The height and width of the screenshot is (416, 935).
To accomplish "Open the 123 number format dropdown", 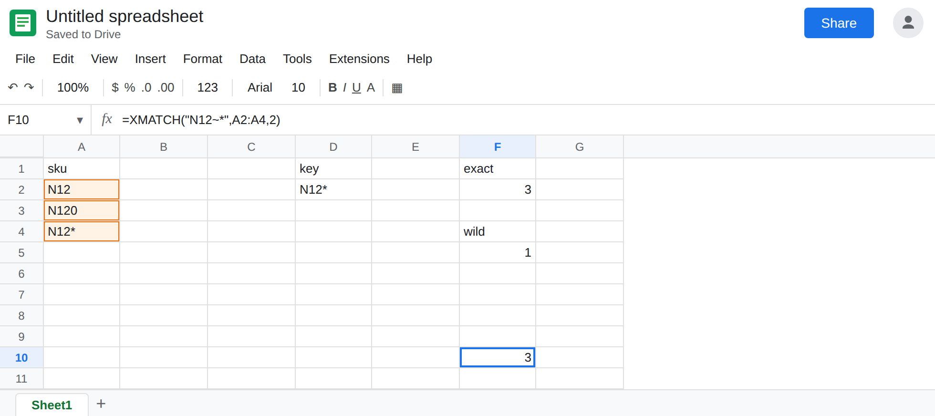I will click(x=208, y=87).
